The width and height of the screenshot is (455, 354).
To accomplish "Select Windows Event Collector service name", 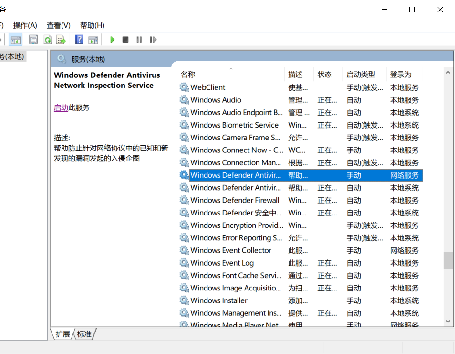I will pyautogui.click(x=231, y=250).
